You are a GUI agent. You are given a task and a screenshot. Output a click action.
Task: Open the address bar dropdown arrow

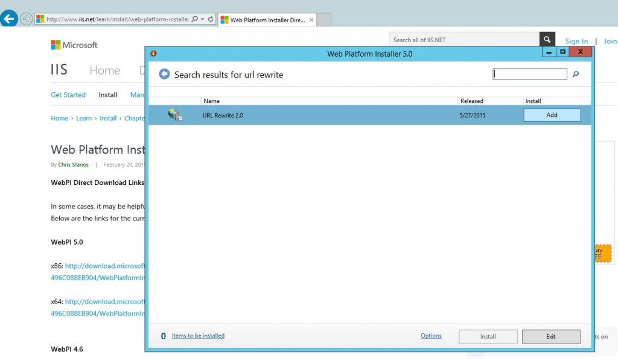point(203,19)
